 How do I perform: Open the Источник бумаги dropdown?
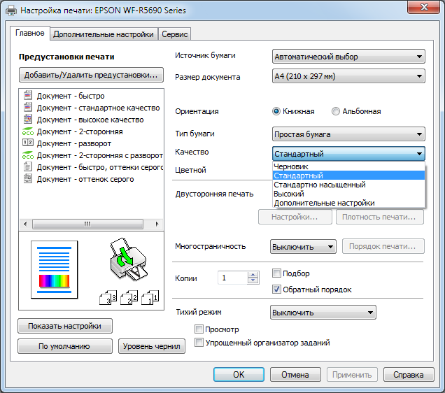point(348,57)
